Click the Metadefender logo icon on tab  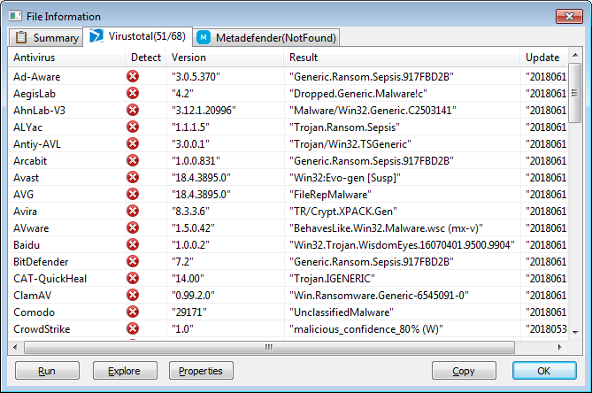click(x=204, y=37)
